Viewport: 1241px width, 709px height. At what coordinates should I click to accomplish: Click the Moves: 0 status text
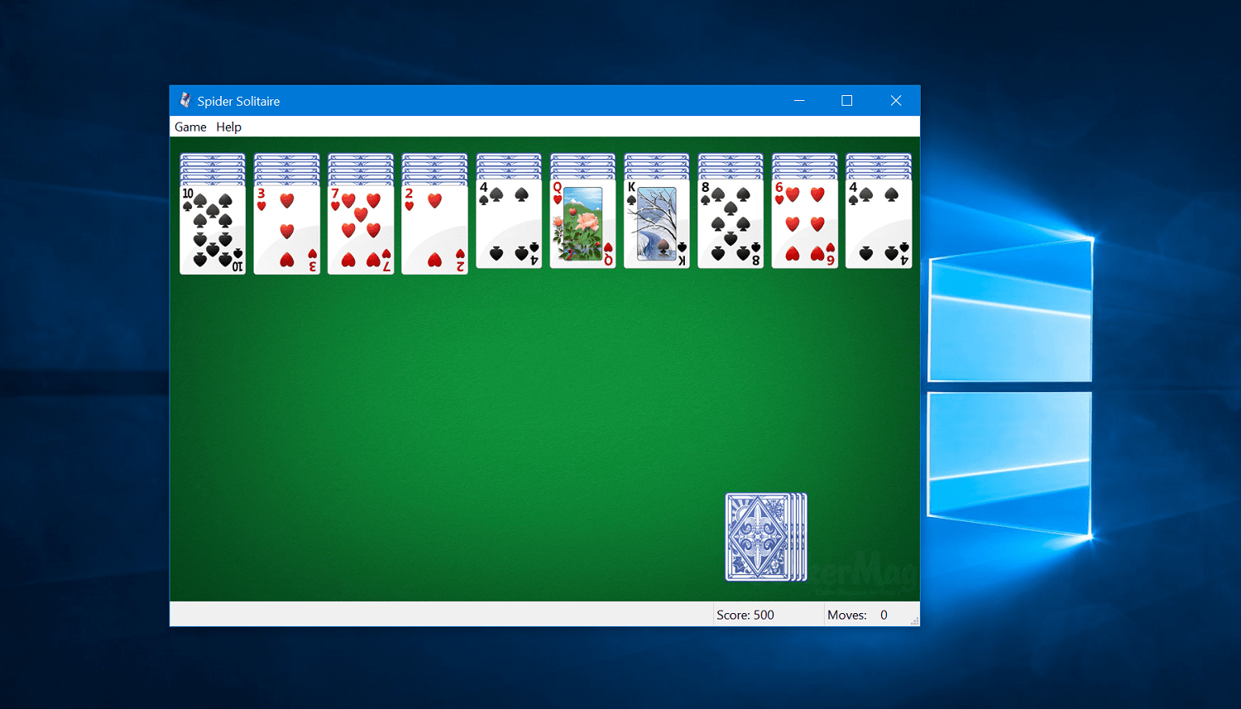(857, 615)
